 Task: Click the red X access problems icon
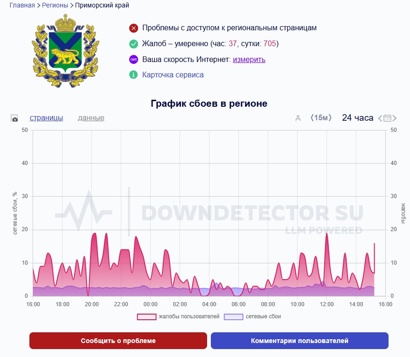(134, 28)
